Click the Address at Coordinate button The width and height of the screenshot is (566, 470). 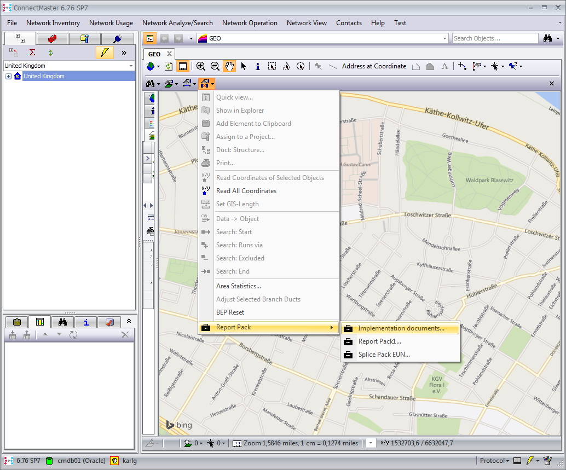coord(374,66)
